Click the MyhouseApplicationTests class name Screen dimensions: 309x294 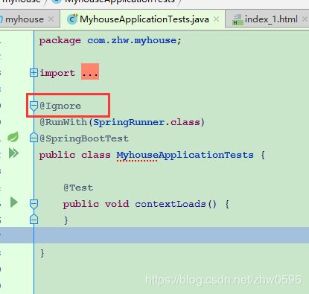pyautogui.click(x=185, y=155)
